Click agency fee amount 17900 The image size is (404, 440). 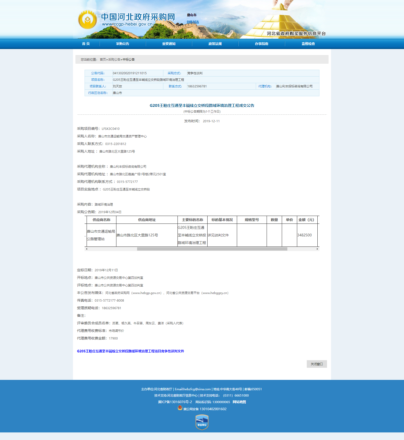[113, 338]
